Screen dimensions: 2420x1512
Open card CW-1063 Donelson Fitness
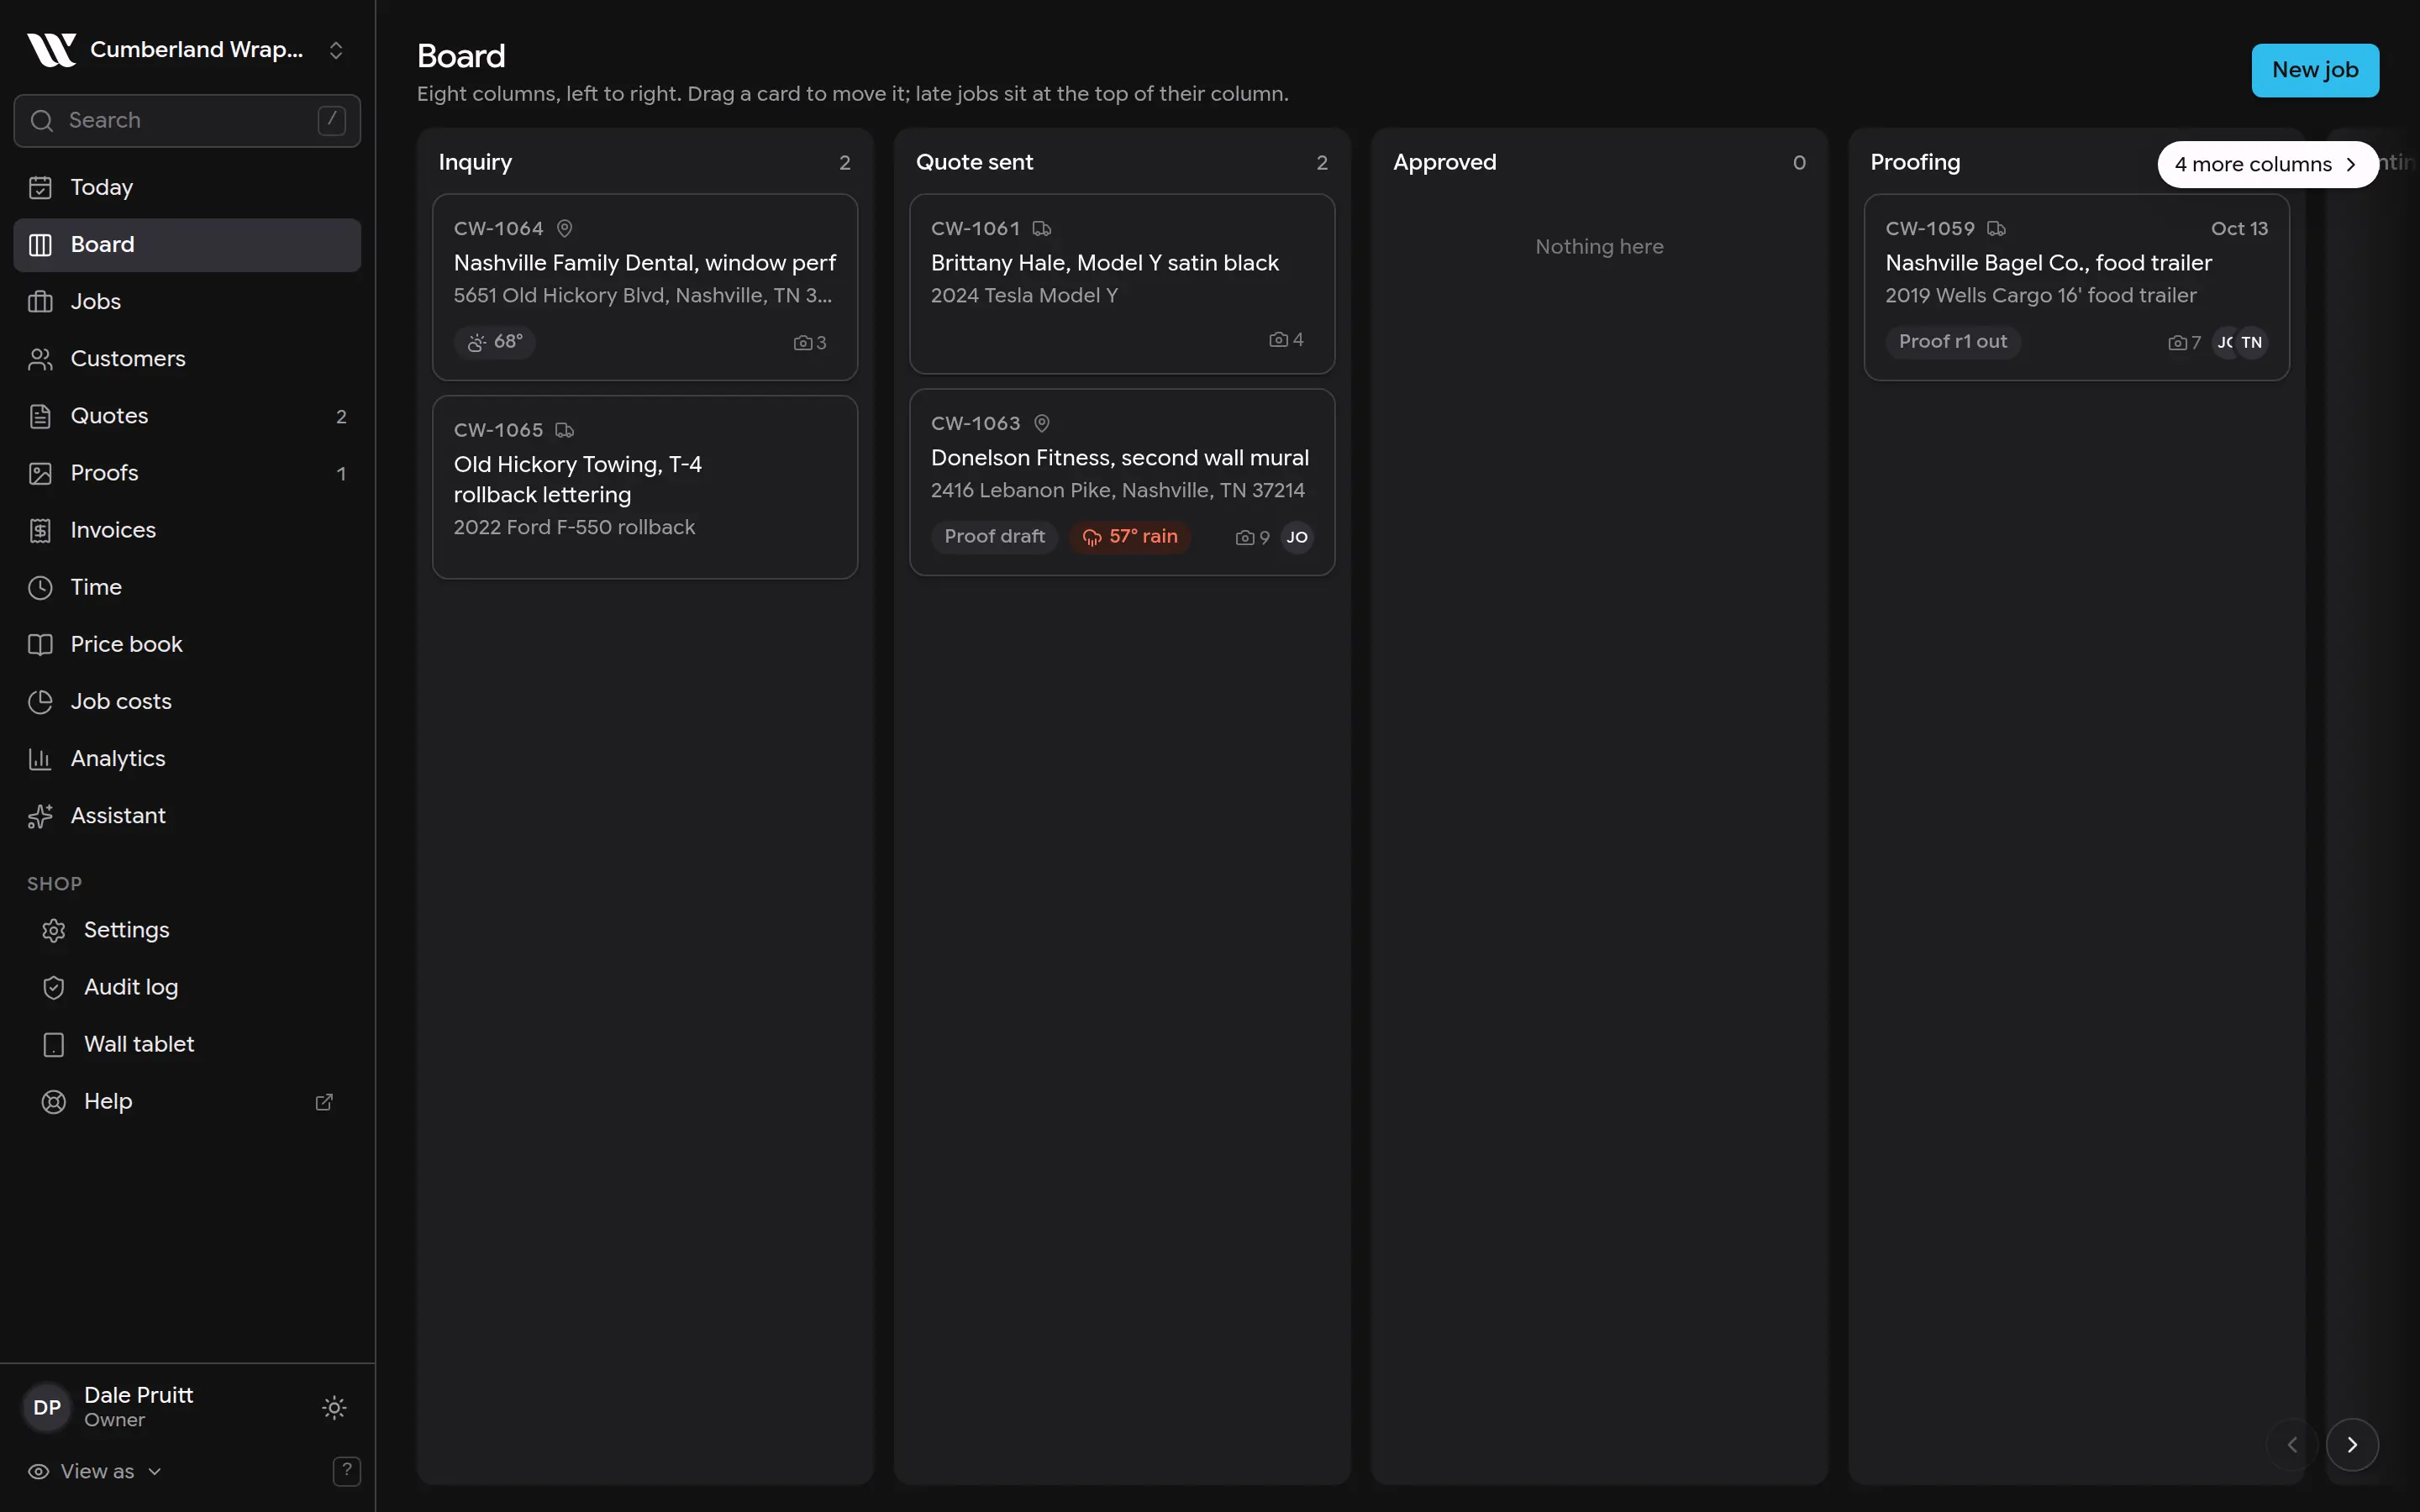(x=1122, y=482)
